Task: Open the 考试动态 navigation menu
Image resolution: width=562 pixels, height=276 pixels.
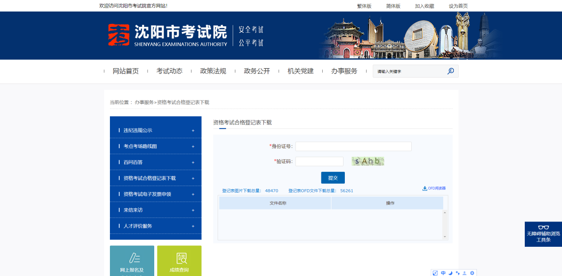Action: (169, 71)
